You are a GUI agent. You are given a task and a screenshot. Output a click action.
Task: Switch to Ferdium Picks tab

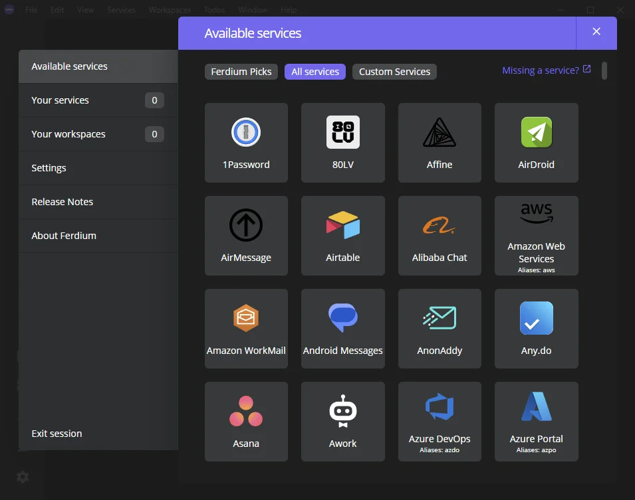point(241,72)
